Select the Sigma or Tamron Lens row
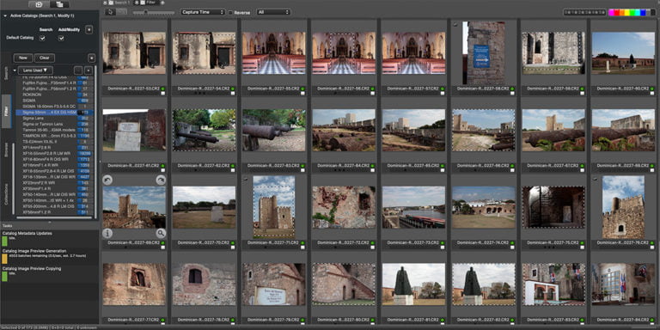Viewport: 660px width, 330px height. tap(55, 125)
